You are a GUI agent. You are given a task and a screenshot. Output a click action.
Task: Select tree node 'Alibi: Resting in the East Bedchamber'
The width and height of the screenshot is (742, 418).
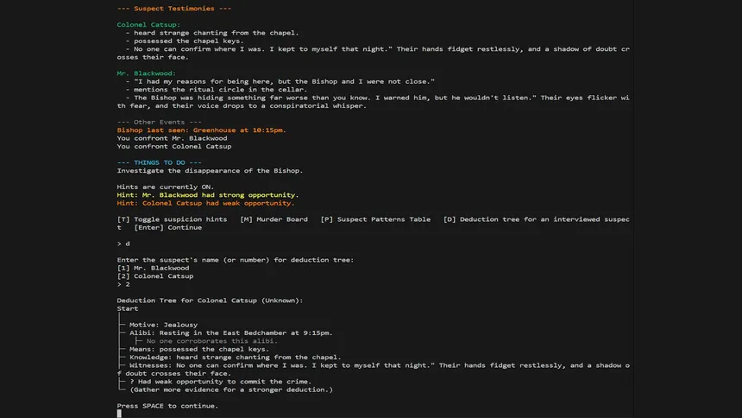(231, 333)
